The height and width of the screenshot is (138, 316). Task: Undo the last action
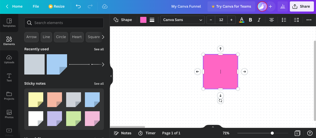pos(78,6)
